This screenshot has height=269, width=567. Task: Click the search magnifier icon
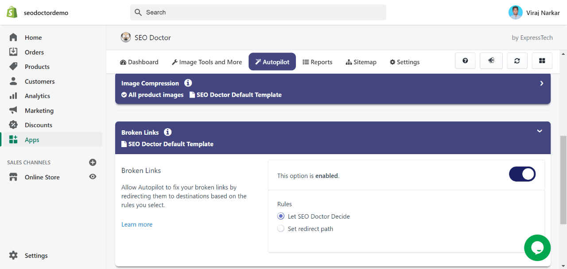(139, 12)
